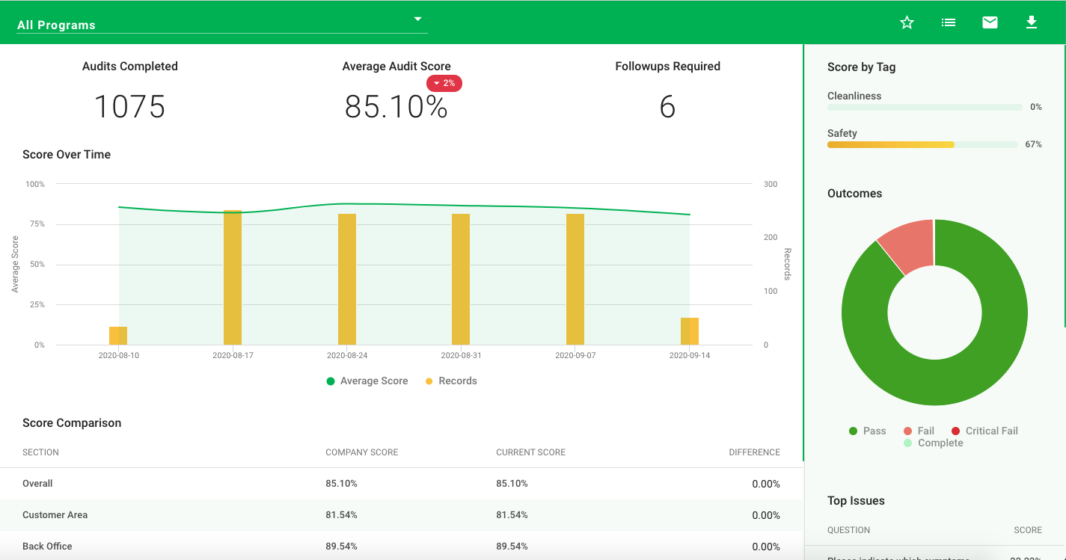Open the All Programs dropdown

pos(222,24)
